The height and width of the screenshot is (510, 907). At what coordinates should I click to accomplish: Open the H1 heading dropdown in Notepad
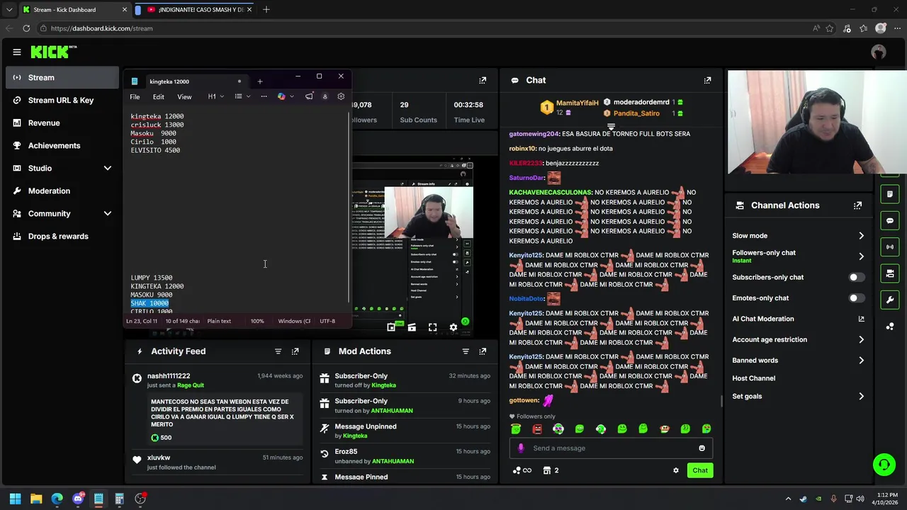(215, 96)
